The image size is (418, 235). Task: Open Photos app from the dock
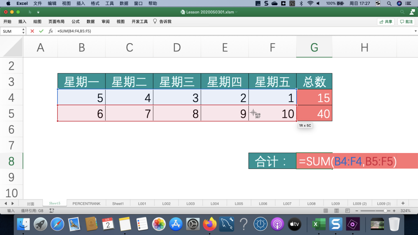pyautogui.click(x=159, y=224)
